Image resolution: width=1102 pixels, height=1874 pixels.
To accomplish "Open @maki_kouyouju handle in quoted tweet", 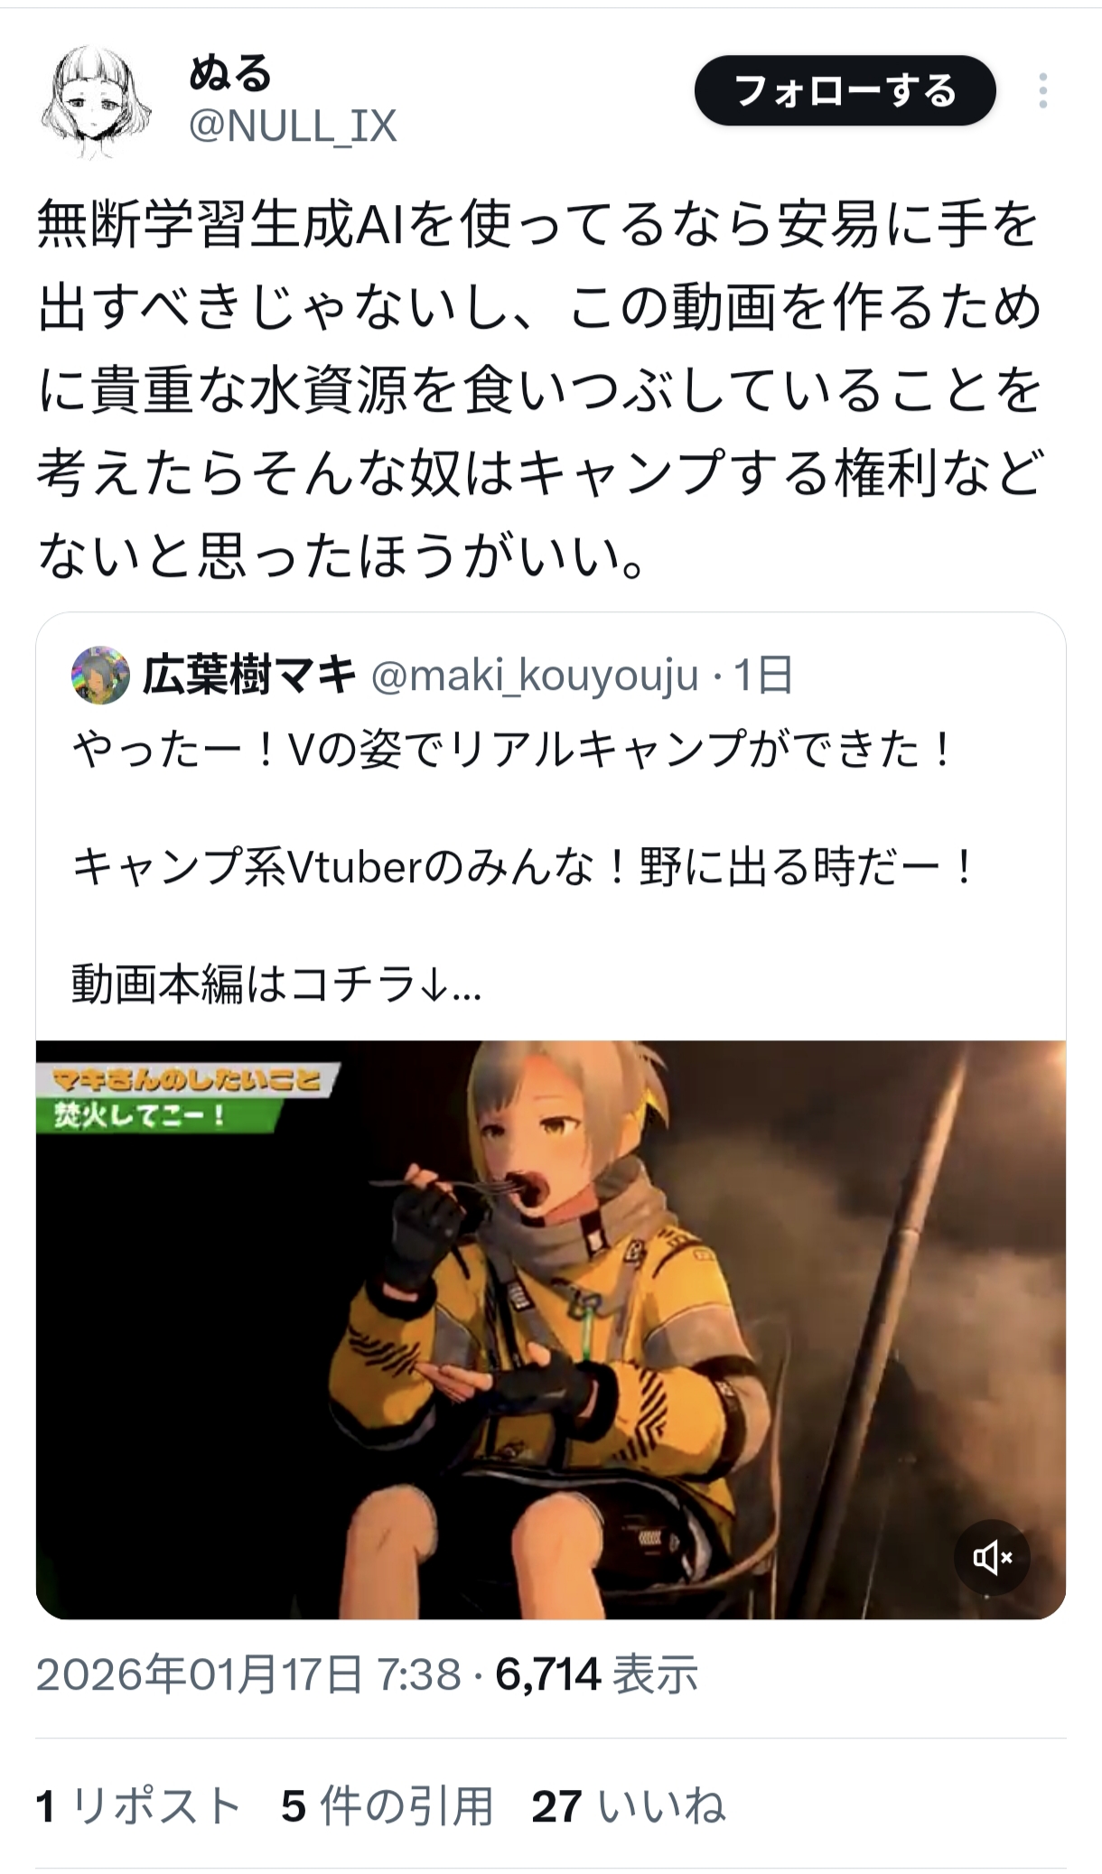I will (x=535, y=676).
